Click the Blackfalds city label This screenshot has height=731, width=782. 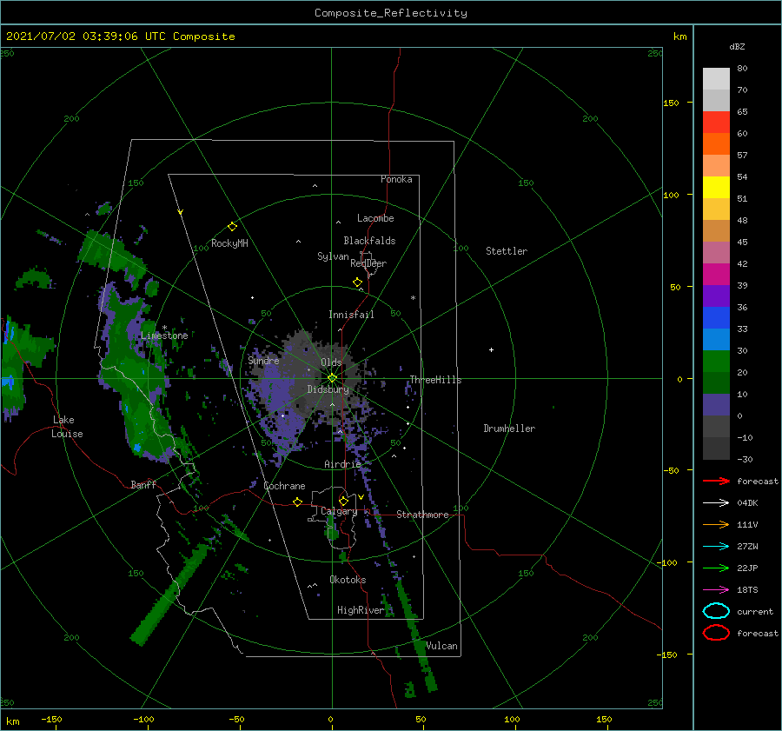pyautogui.click(x=369, y=241)
